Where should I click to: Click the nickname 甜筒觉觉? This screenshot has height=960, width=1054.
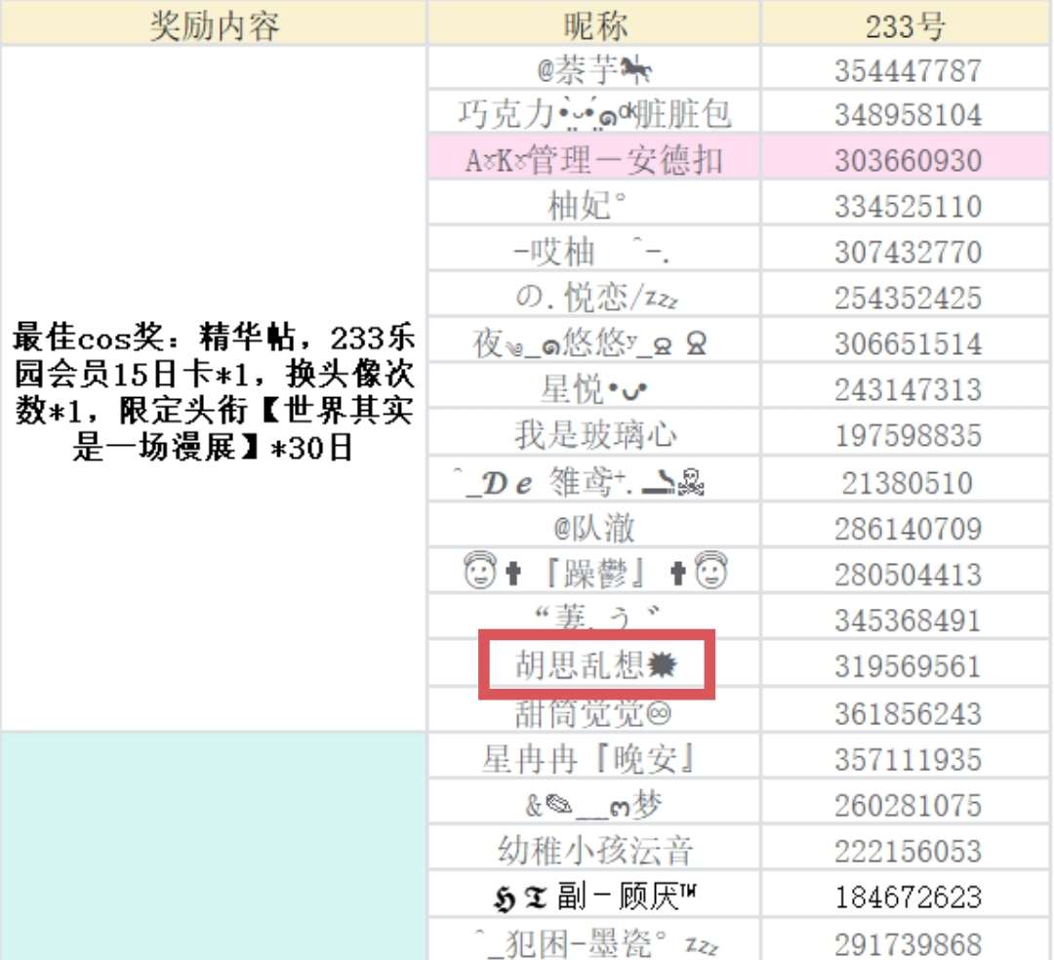point(594,714)
